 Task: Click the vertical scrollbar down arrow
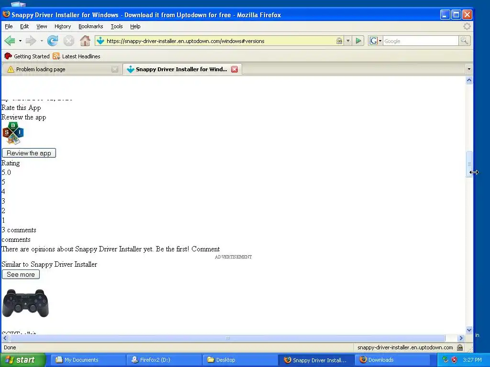point(469,330)
